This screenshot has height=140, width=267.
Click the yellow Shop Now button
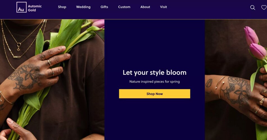(155, 94)
